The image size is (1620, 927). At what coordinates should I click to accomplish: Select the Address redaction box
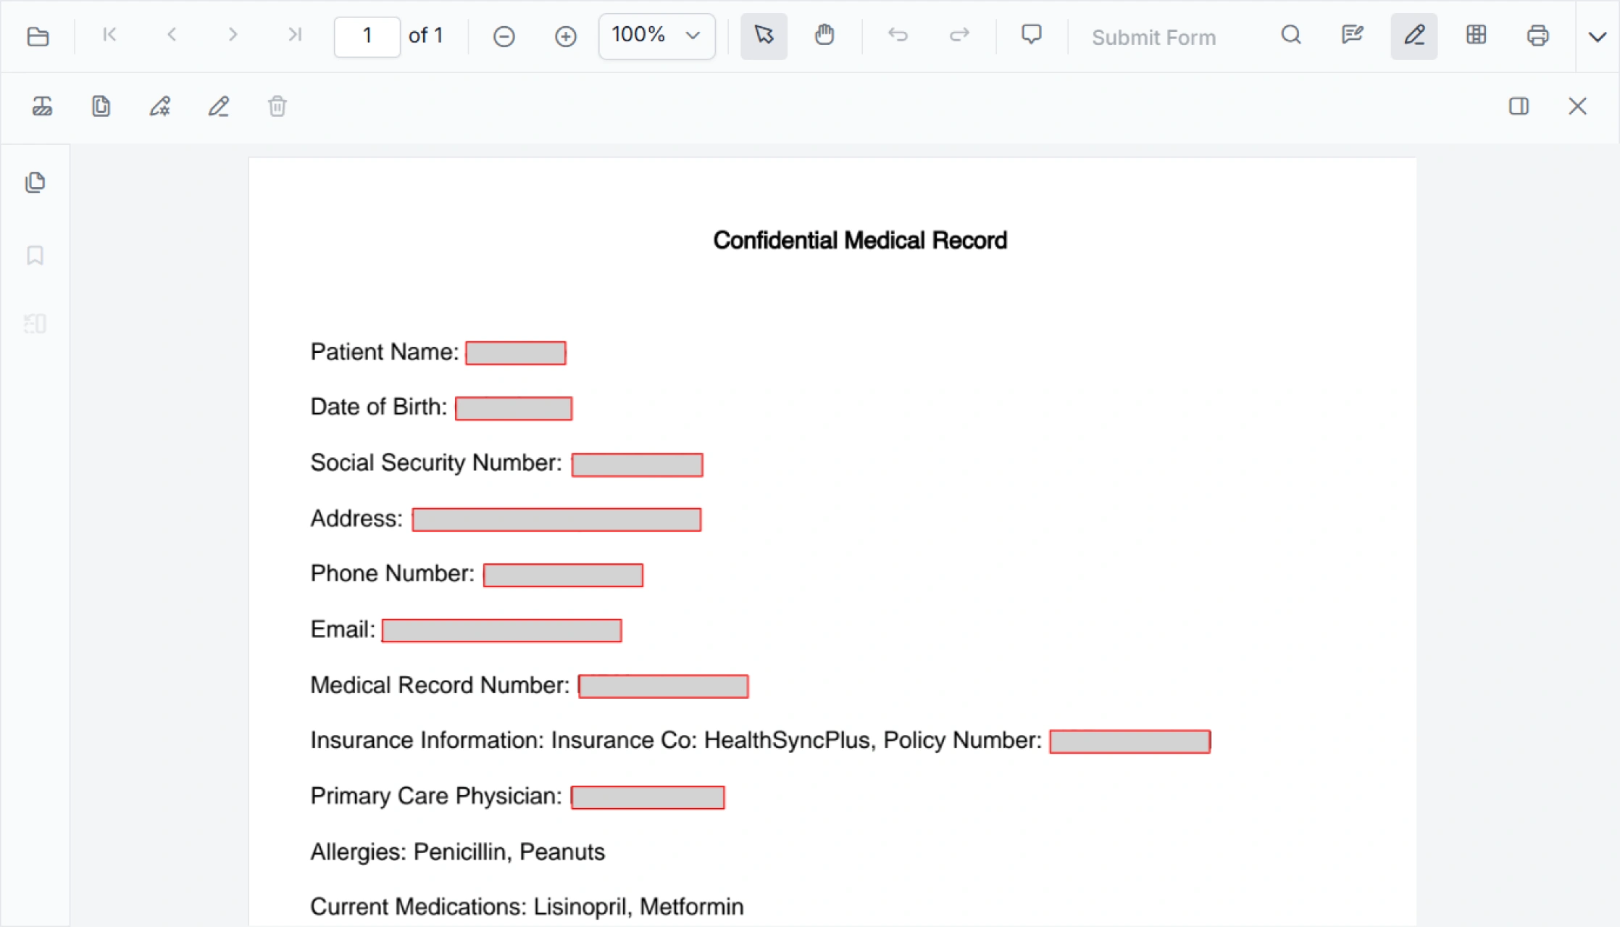pos(556,520)
